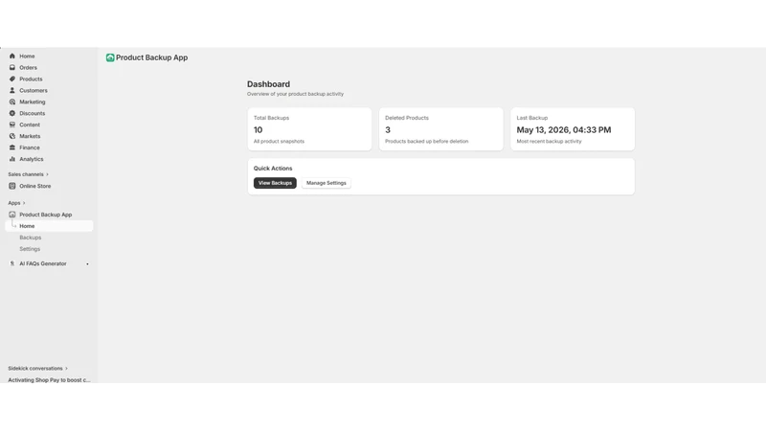Open the Markets globe icon
The width and height of the screenshot is (766, 431).
pos(12,136)
